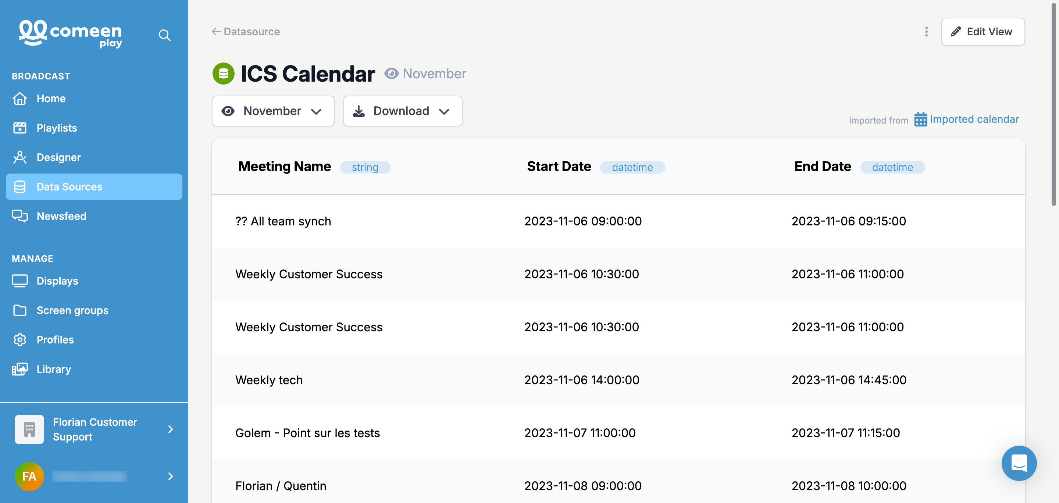This screenshot has height=503, width=1059.
Task: Open Library section
Action: click(94, 369)
